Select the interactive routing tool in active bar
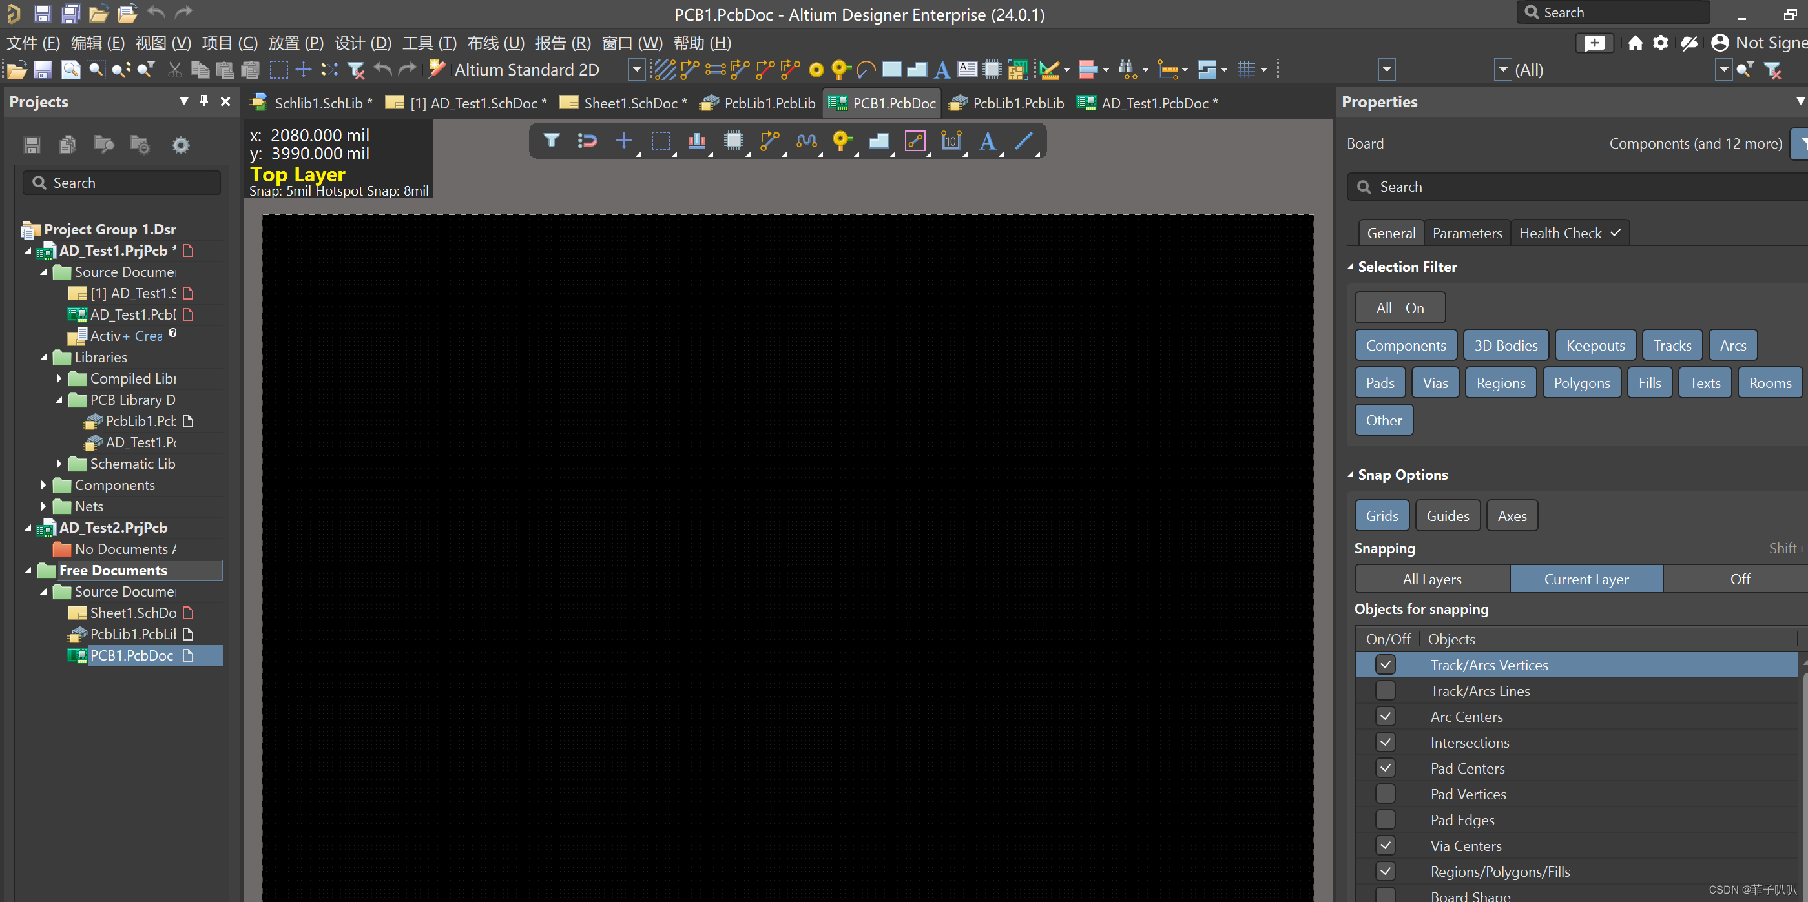1808x902 pixels. [769, 141]
